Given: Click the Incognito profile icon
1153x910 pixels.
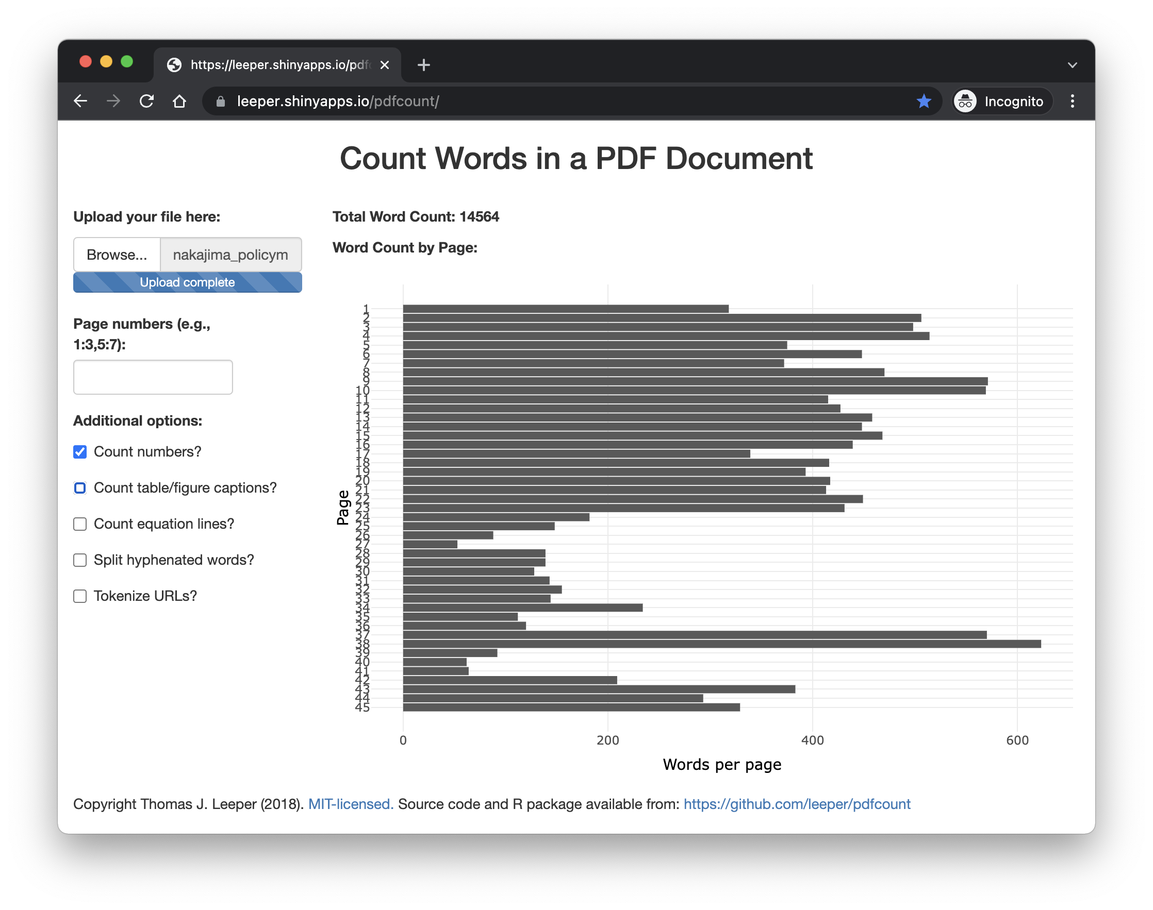Looking at the screenshot, I should click(965, 101).
